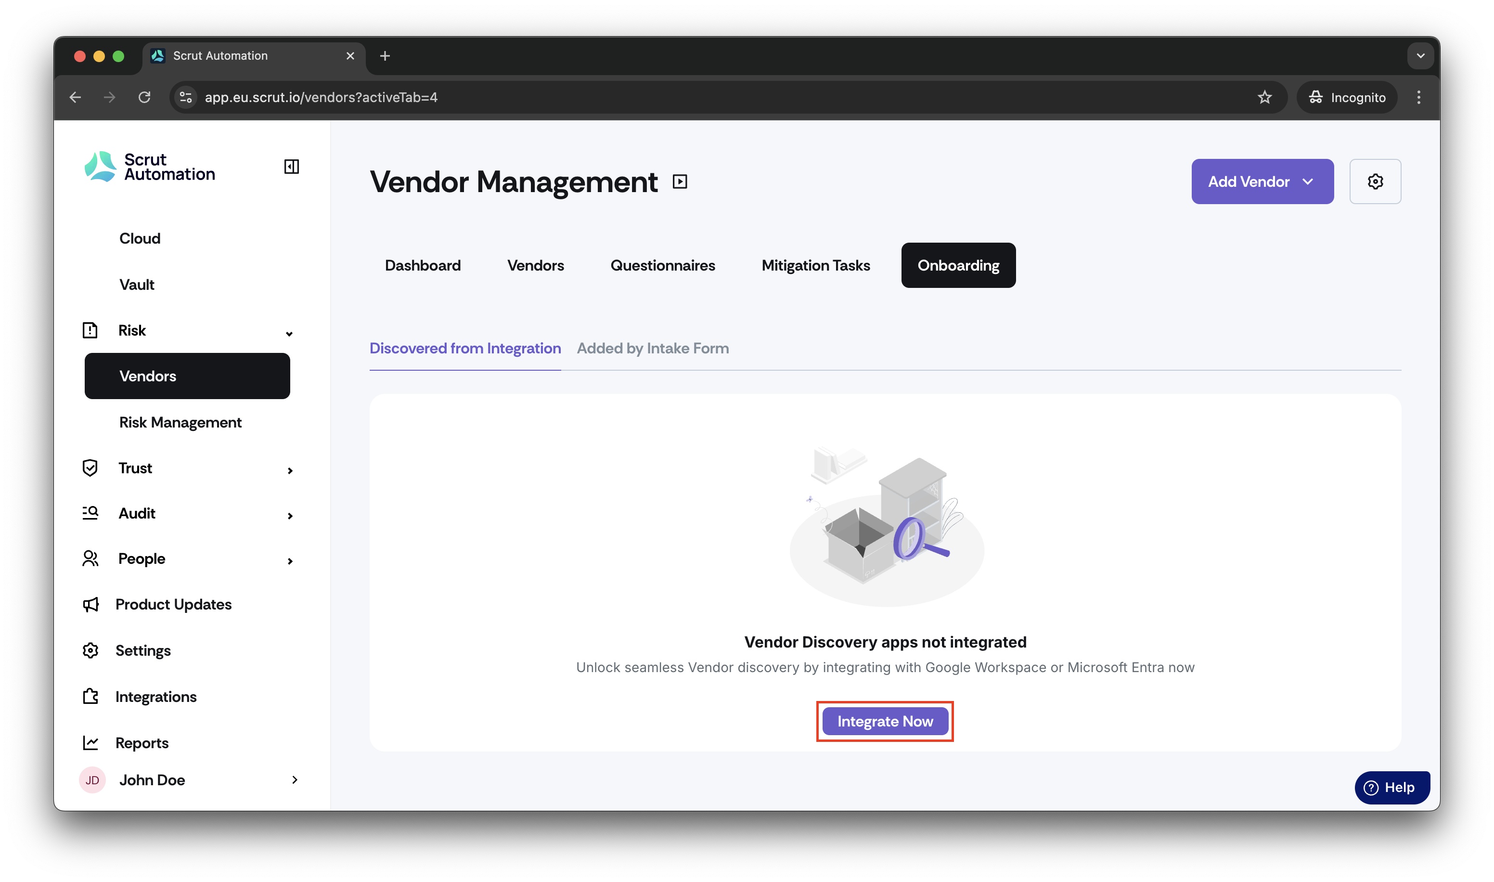Expand the People menu arrow
The height and width of the screenshot is (882, 1494).
point(290,561)
